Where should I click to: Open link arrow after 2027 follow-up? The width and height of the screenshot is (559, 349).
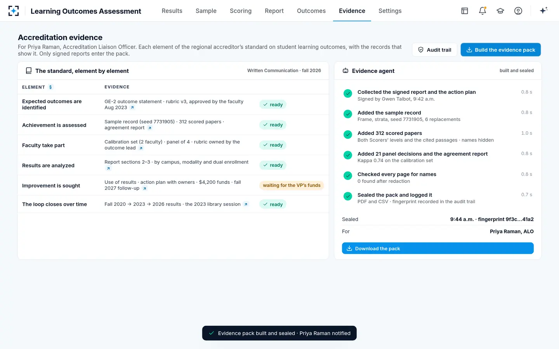[145, 188]
